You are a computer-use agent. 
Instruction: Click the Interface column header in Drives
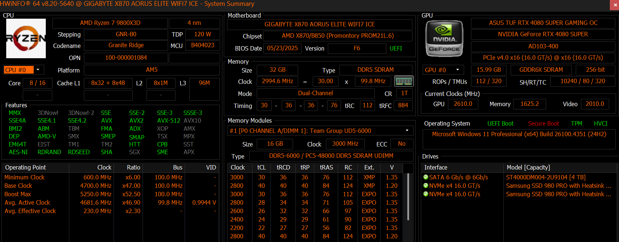tap(462, 167)
